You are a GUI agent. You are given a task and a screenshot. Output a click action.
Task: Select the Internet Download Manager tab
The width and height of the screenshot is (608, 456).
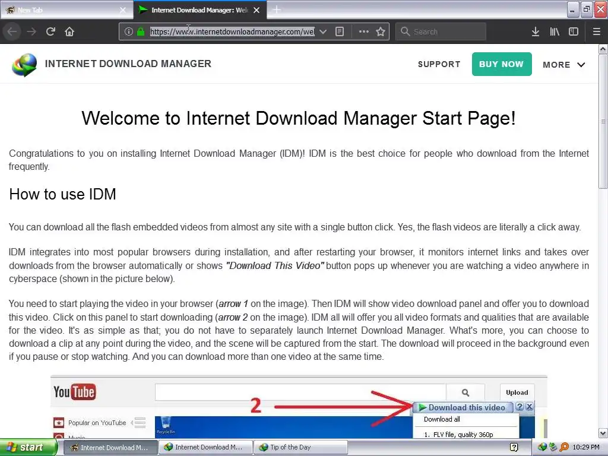[x=194, y=10]
